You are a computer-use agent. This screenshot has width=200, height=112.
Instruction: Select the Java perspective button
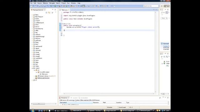[x=167, y=6]
